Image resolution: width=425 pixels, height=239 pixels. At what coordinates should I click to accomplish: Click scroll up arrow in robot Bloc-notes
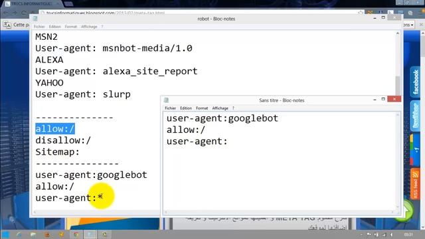pyautogui.click(x=398, y=33)
